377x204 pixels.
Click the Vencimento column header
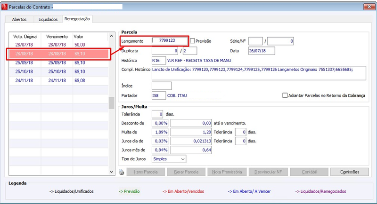57,37
